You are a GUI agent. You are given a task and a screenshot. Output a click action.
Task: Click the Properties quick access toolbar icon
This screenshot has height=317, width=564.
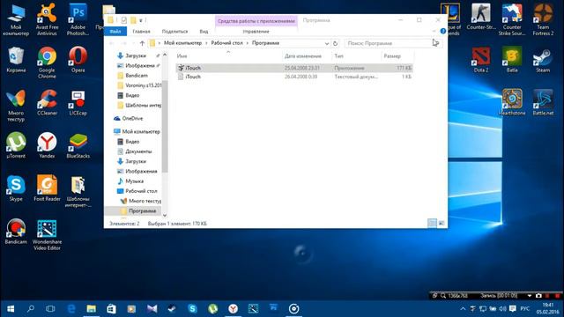point(124,20)
